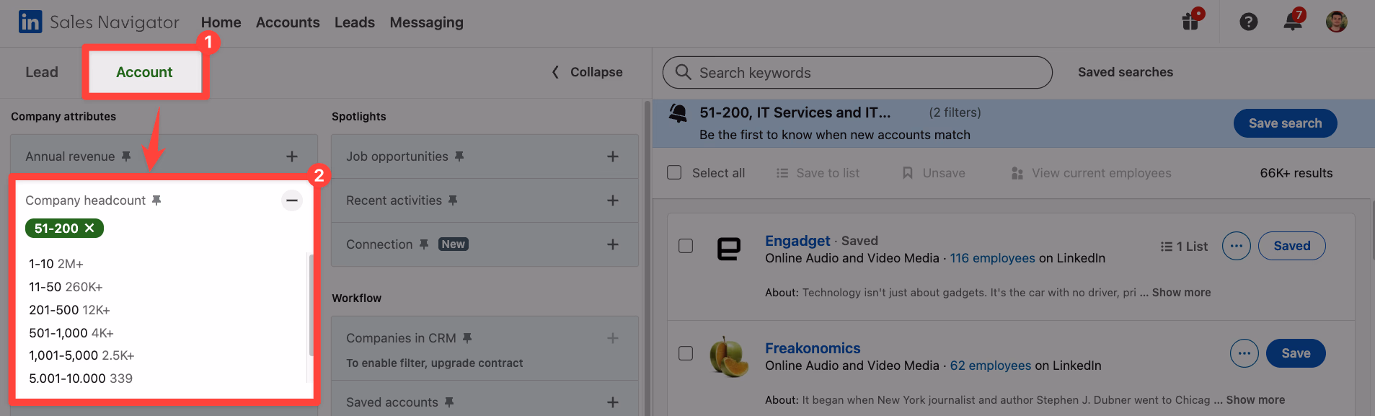Open the Freakonomics company link
1375x416 pixels.
point(813,348)
